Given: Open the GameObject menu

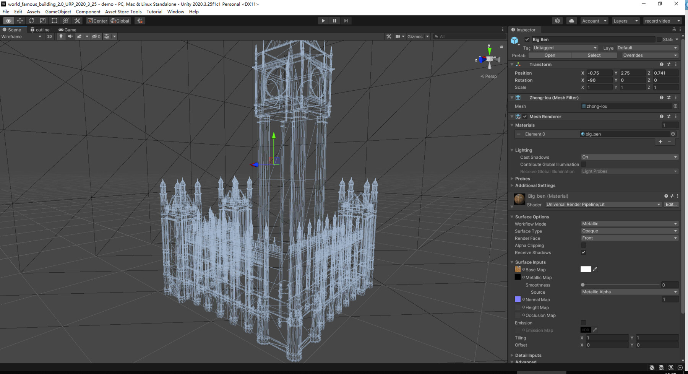Looking at the screenshot, I should (58, 11).
